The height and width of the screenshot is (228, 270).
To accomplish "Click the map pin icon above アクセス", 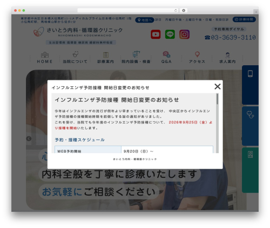I will pos(197,54).
